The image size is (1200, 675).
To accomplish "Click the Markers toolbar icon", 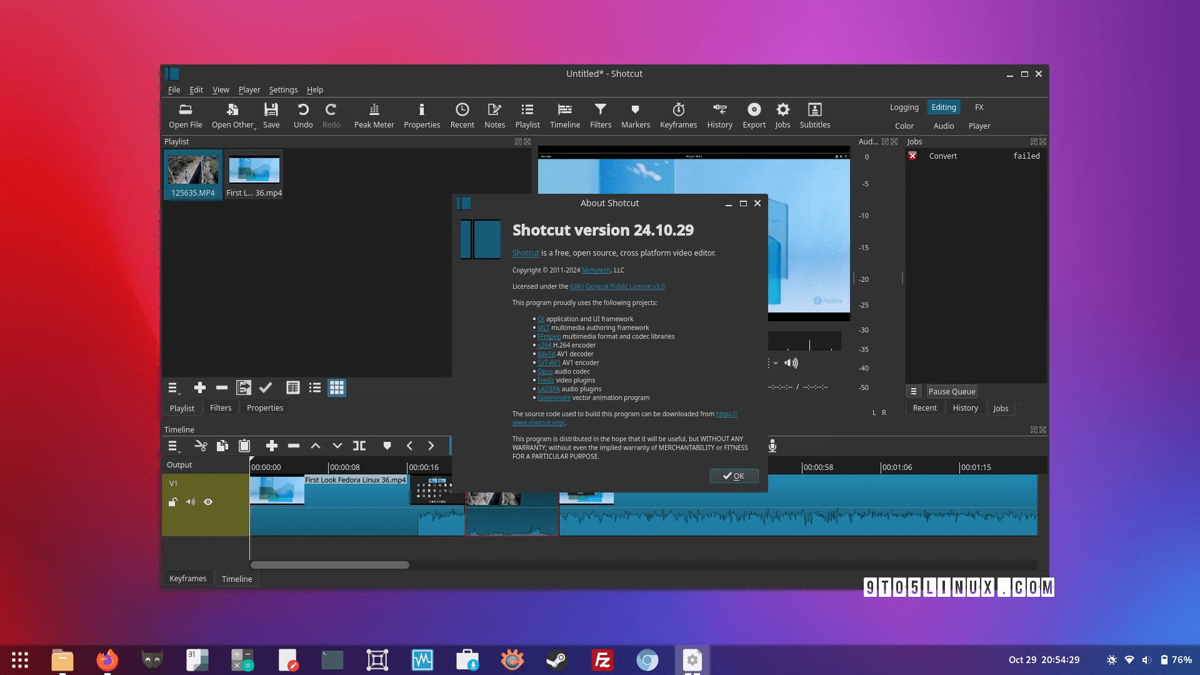I will [635, 116].
